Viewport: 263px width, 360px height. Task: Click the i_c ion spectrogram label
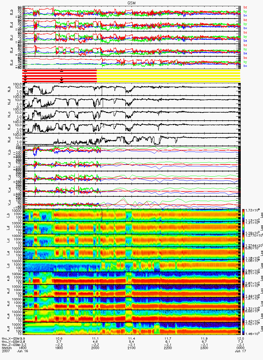8,241
